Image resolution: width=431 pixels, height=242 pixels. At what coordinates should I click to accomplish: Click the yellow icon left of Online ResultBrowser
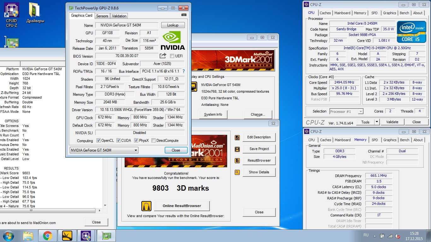click(146, 206)
